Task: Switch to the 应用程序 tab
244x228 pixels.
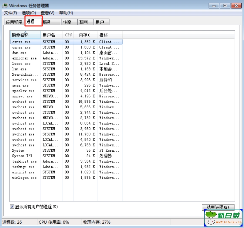Action: point(14,22)
